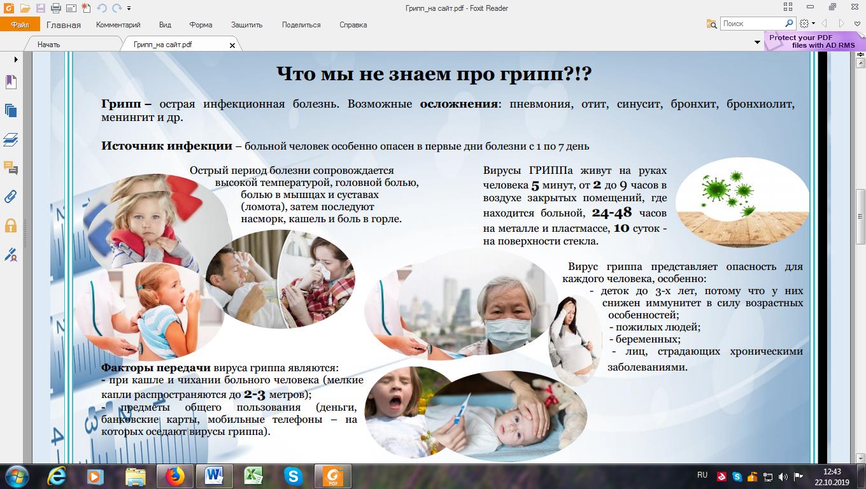Open the Digital Signatures panel

(x=11, y=255)
